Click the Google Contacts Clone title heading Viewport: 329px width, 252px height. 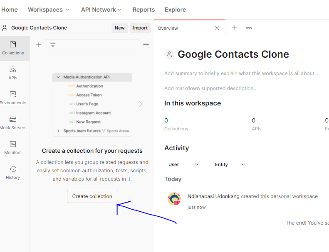coord(233,54)
